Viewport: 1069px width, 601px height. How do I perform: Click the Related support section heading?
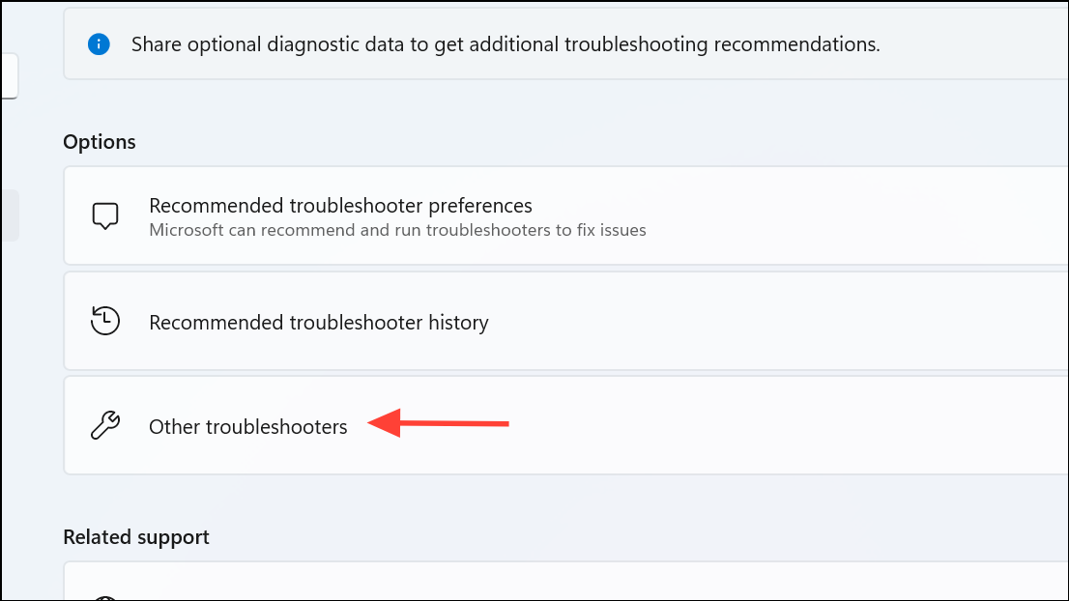pos(136,537)
